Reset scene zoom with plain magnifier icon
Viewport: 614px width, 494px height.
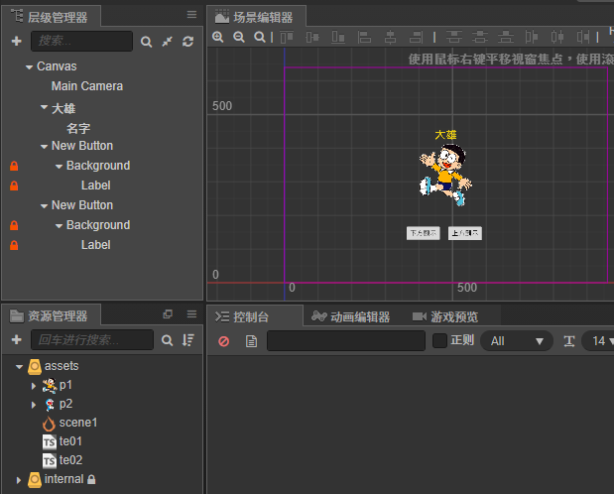[259, 38]
